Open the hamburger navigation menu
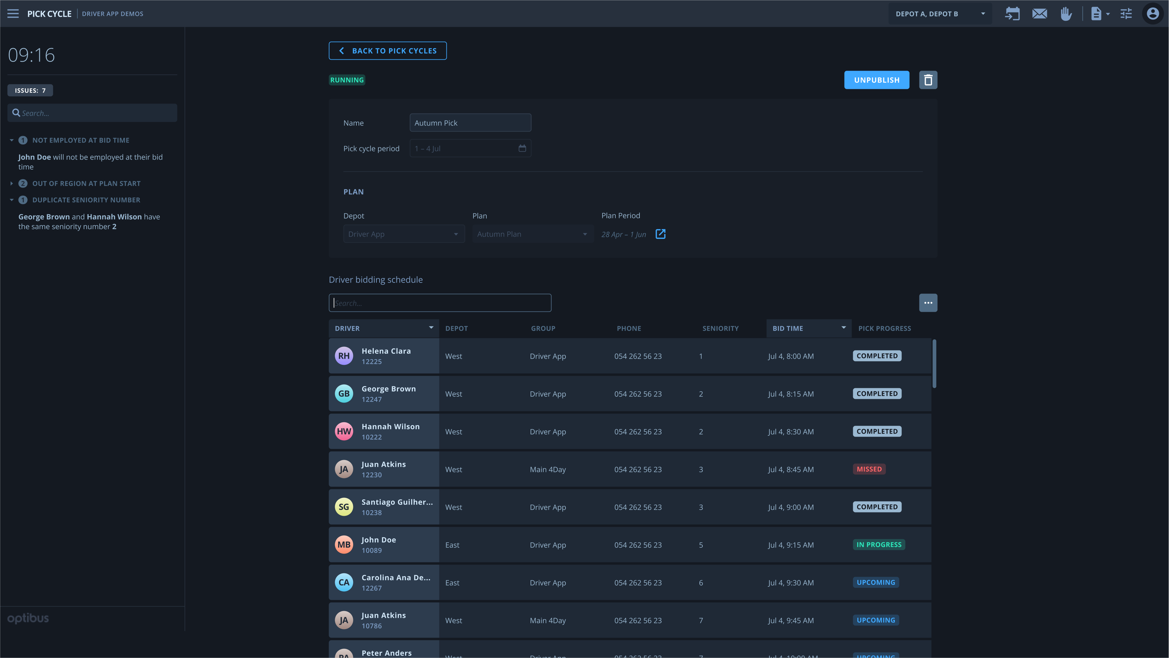 tap(13, 13)
